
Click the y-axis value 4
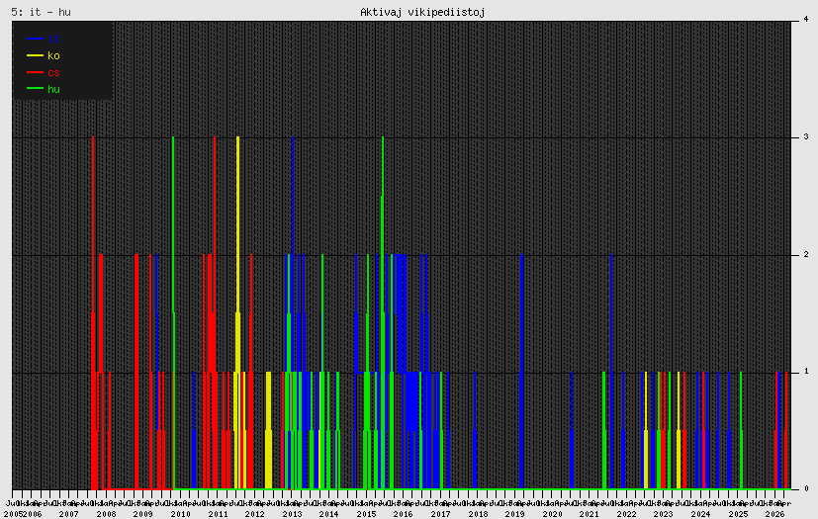point(806,20)
